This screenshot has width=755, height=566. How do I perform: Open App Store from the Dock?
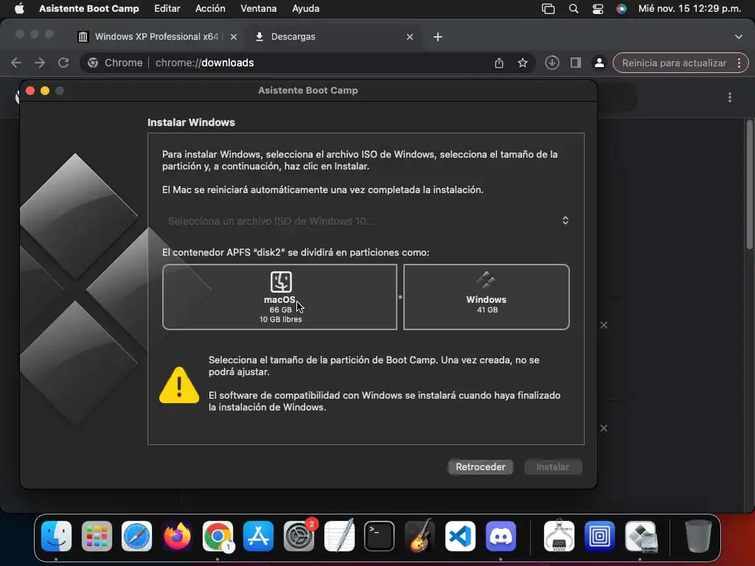258,537
